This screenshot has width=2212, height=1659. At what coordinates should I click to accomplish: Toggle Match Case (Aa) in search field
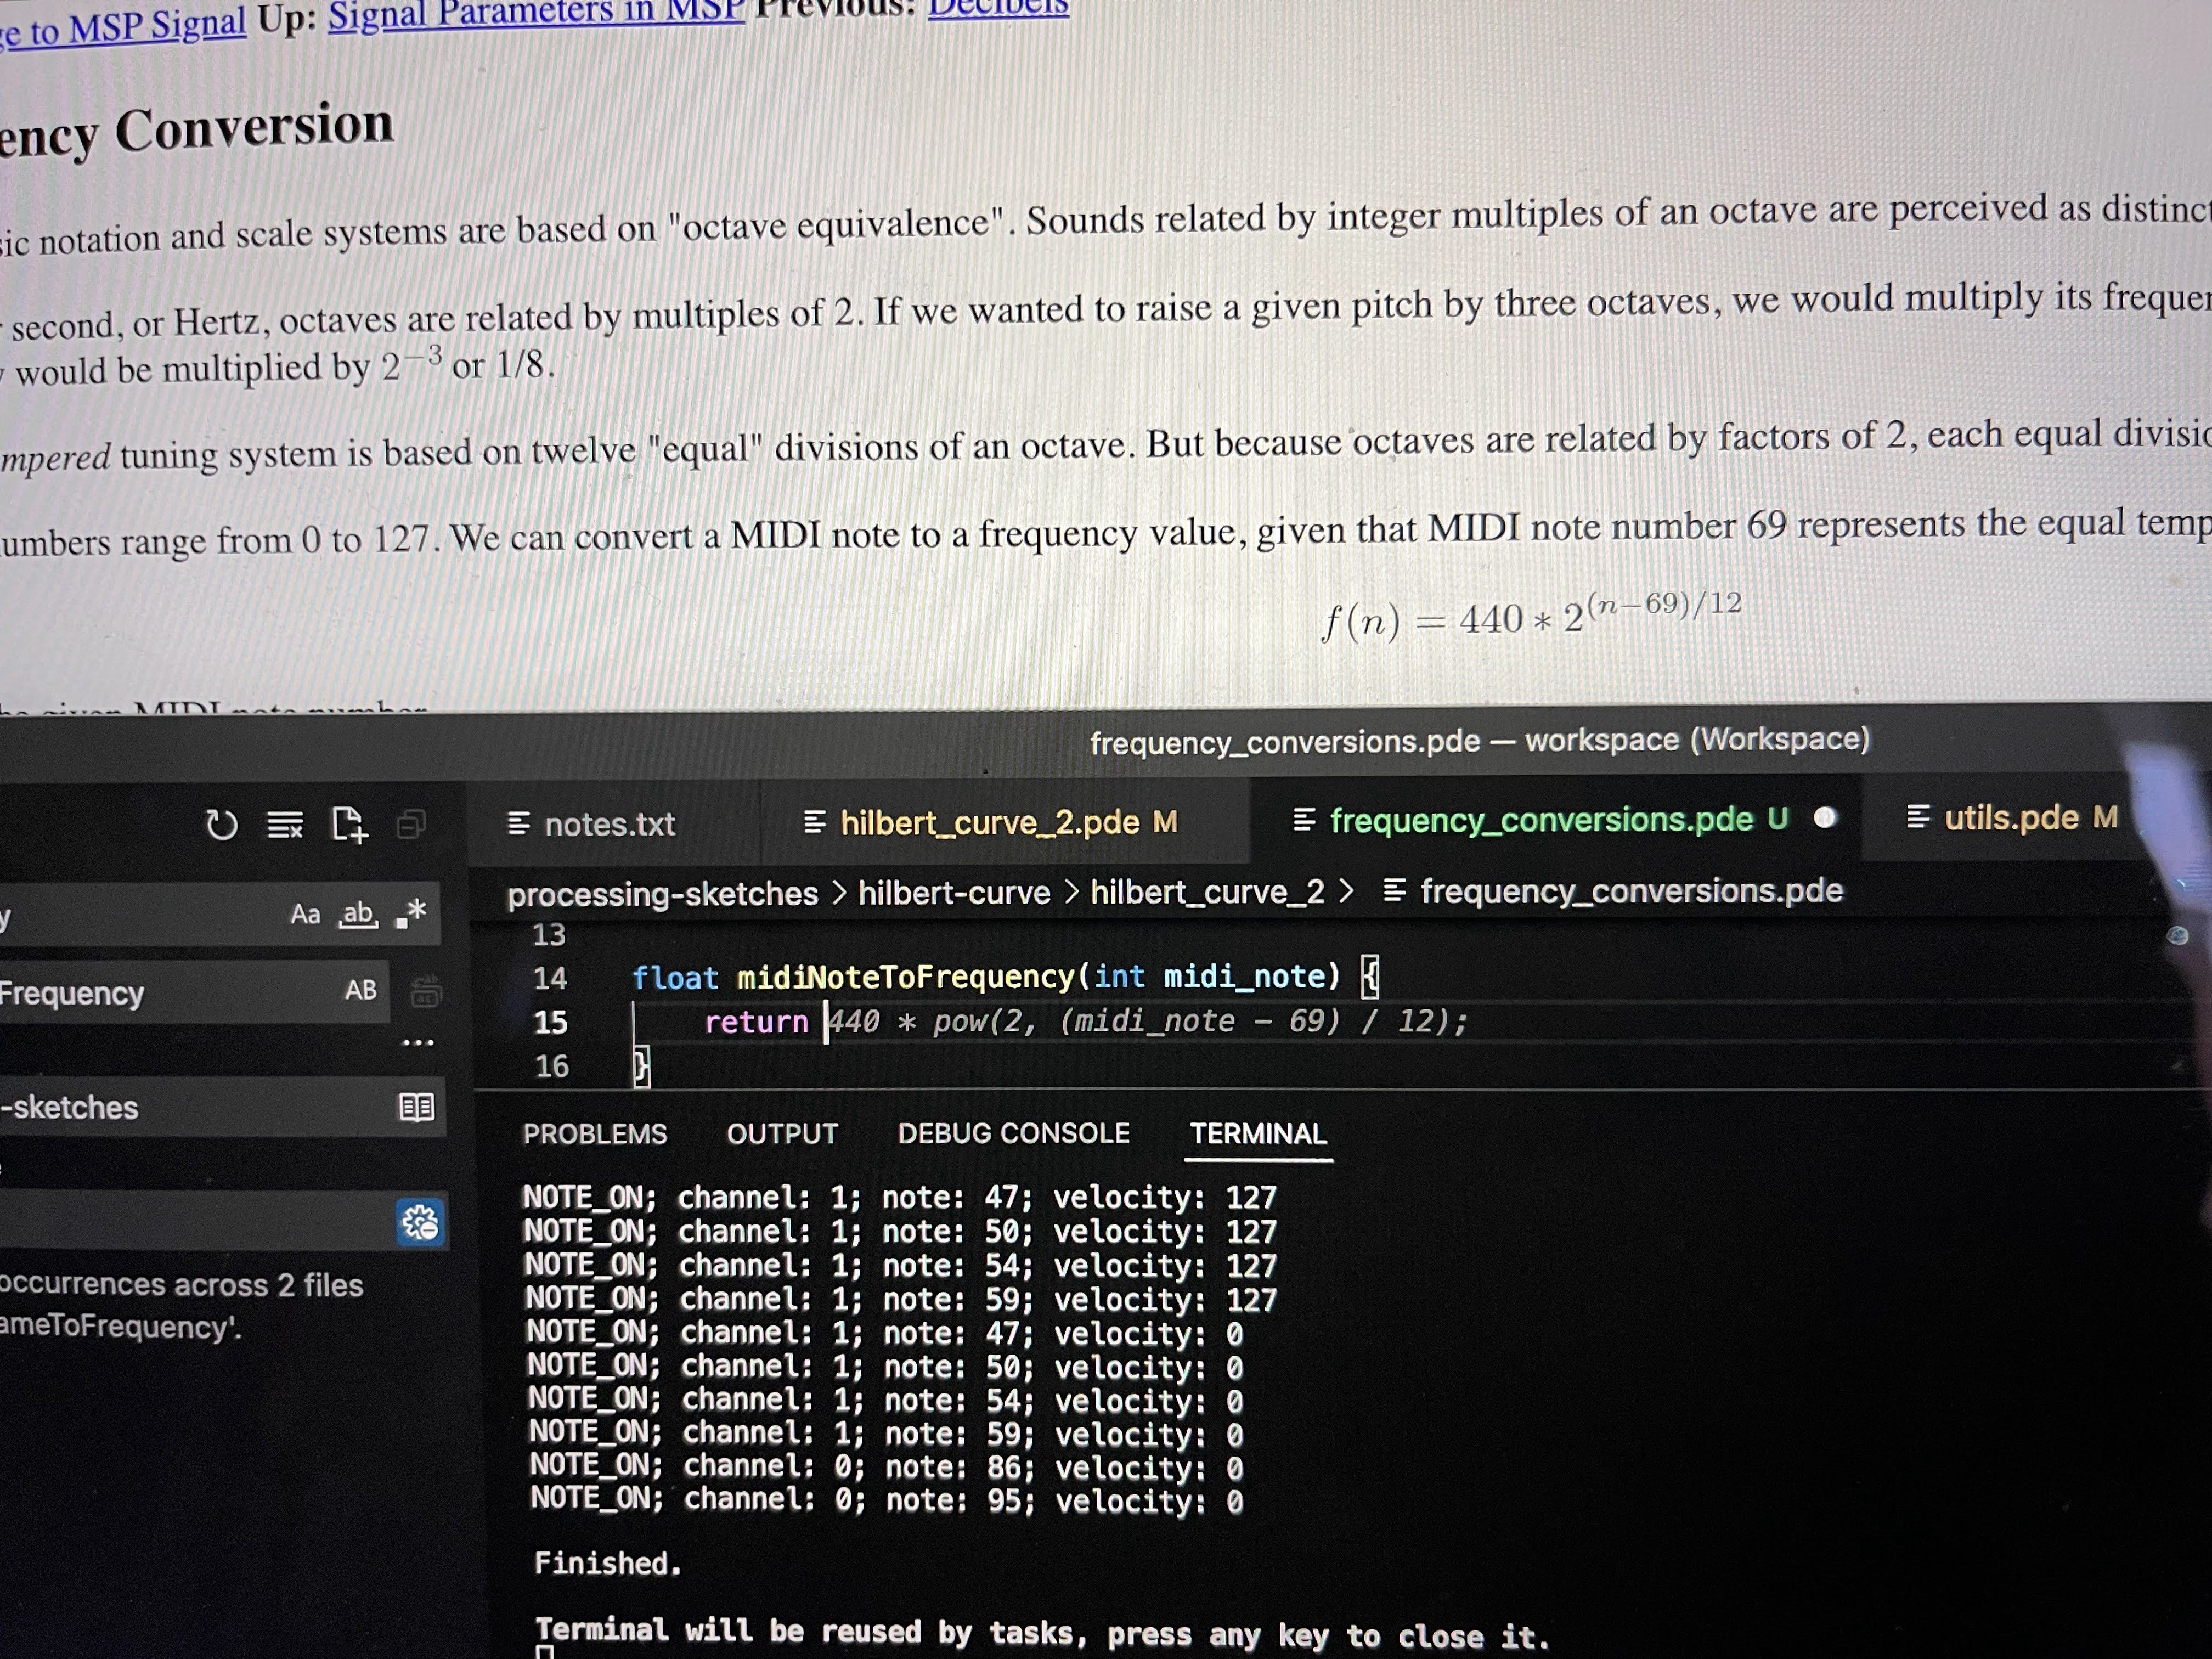tap(305, 914)
